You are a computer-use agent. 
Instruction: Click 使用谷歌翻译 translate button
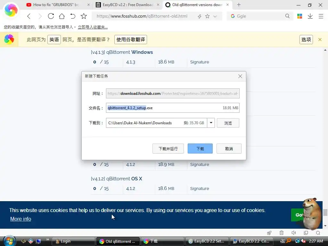coord(131,39)
